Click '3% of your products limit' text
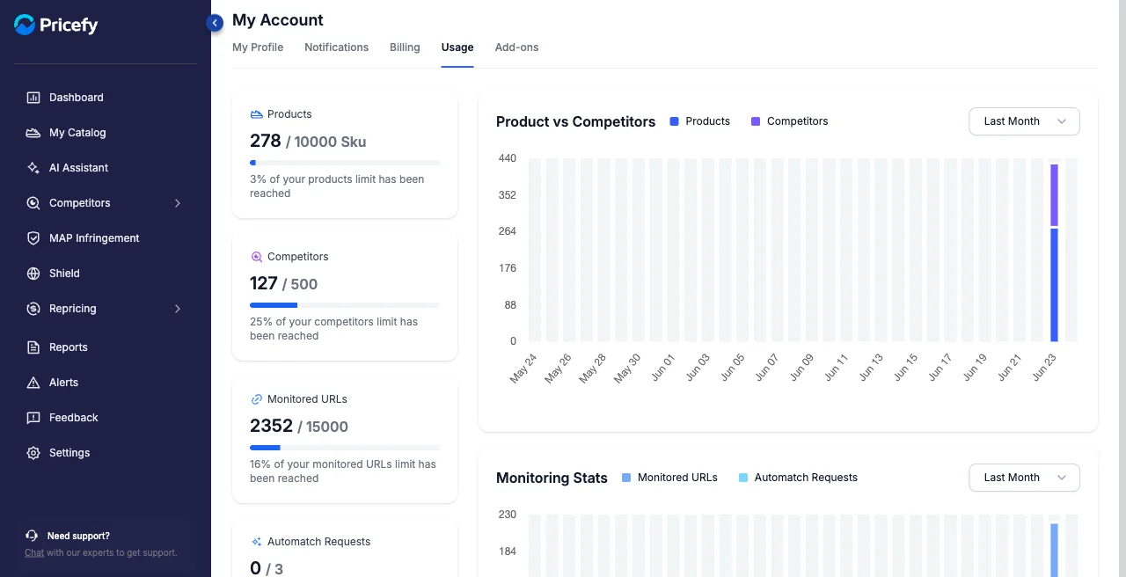 click(x=337, y=186)
